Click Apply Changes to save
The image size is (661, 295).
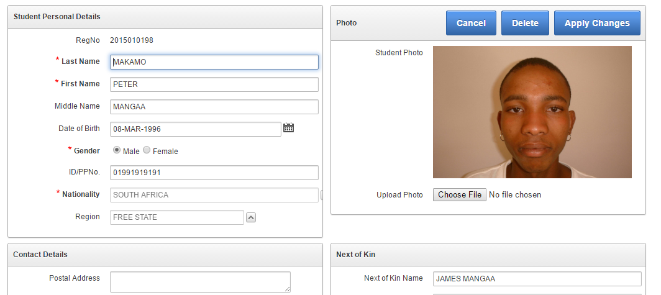pyautogui.click(x=596, y=23)
